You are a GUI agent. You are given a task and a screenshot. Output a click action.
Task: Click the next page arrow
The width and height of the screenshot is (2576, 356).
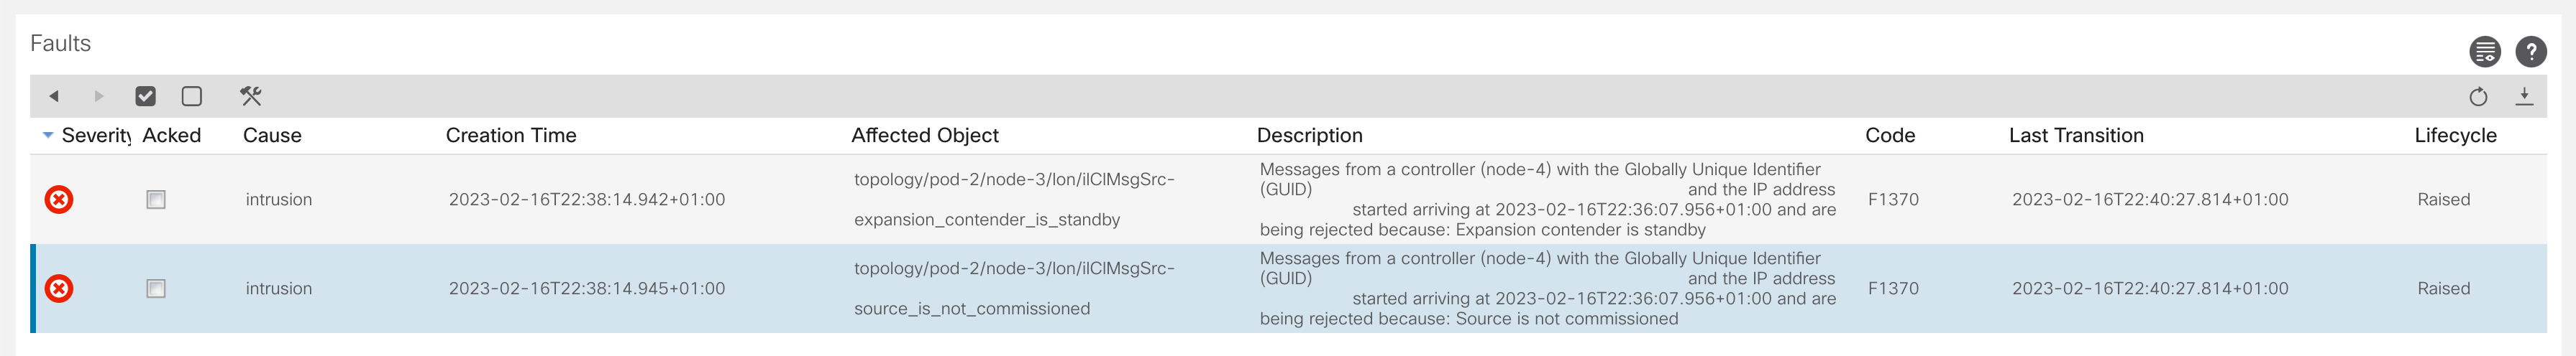99,97
